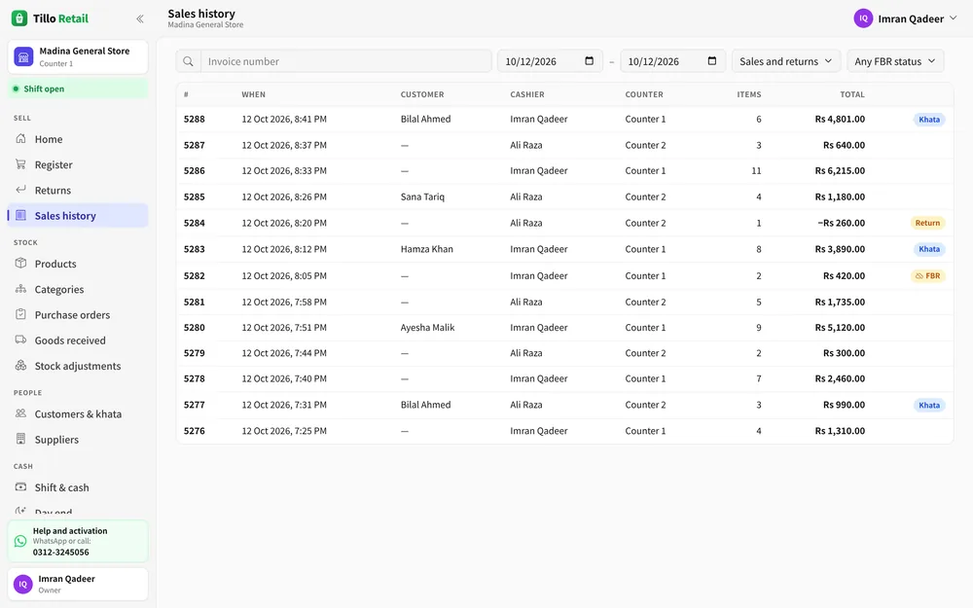Expand the Imran Qadeer account menu
973x608 pixels.
[906, 18]
